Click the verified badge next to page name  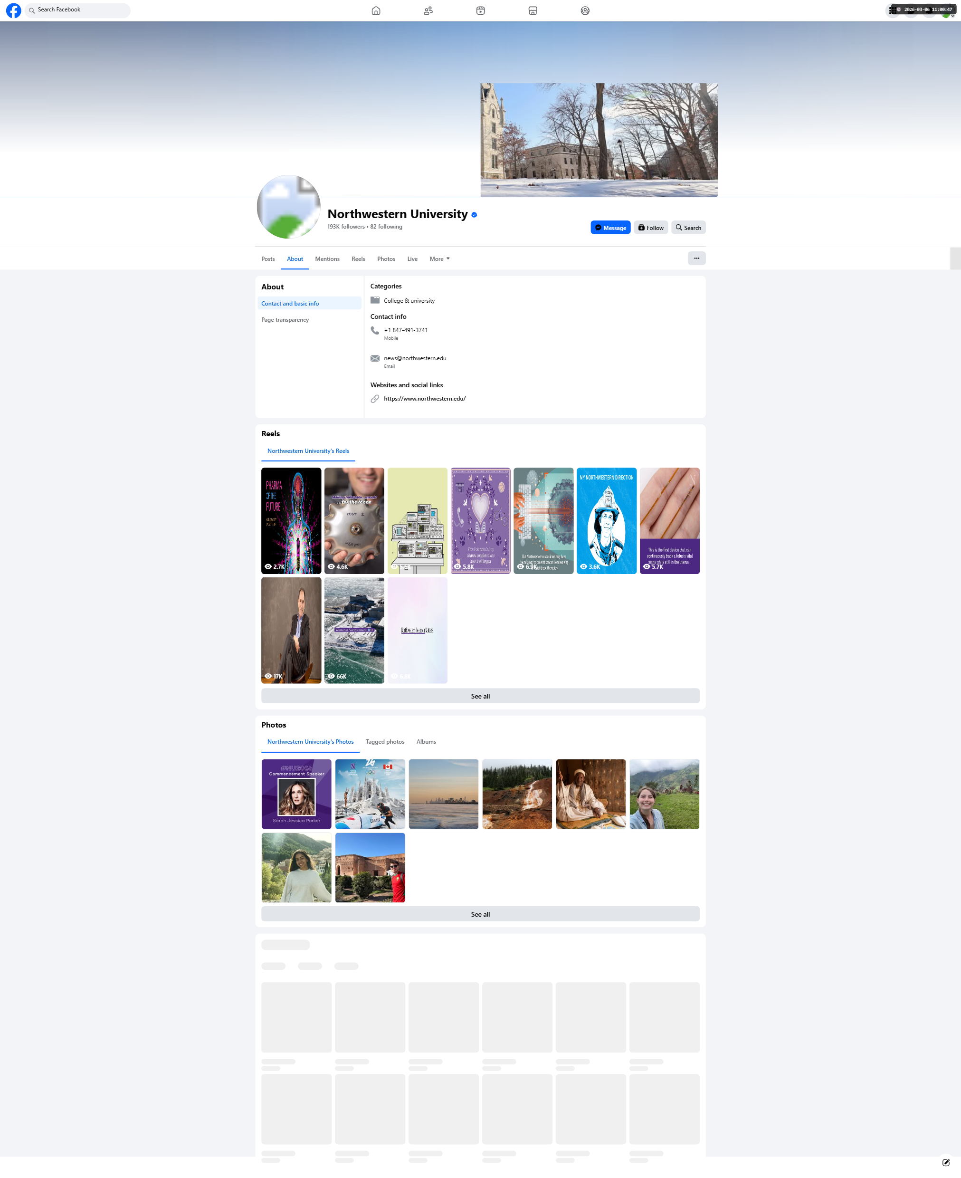coord(475,215)
